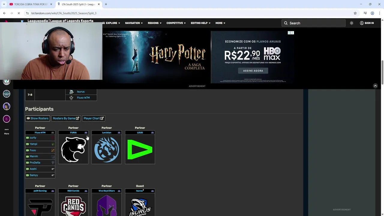Toggle roster icon on RED Canids card

tap(86, 191)
